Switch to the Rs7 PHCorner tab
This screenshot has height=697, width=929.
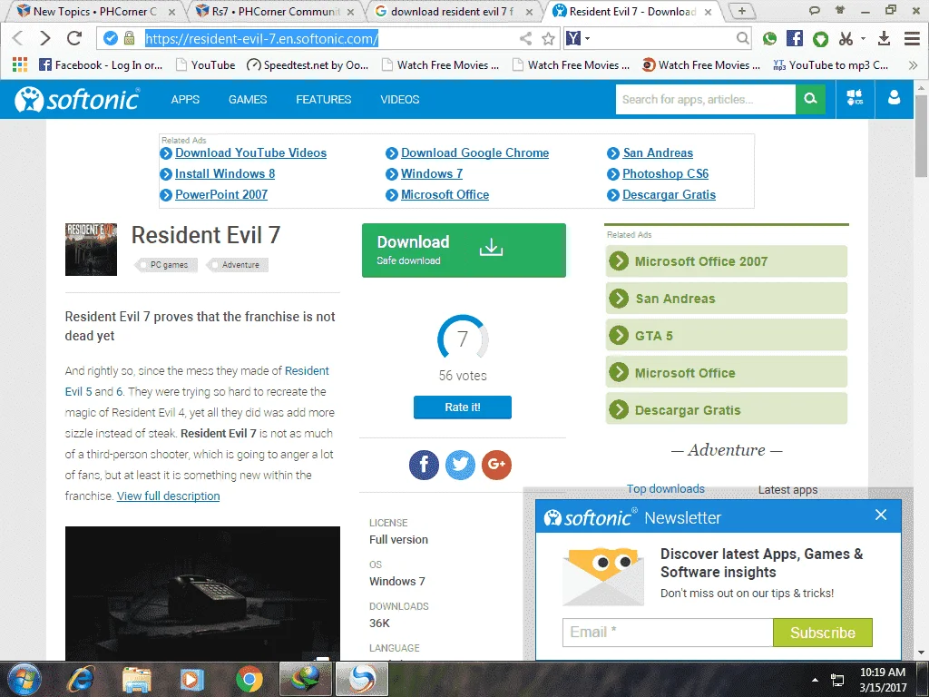click(x=276, y=11)
